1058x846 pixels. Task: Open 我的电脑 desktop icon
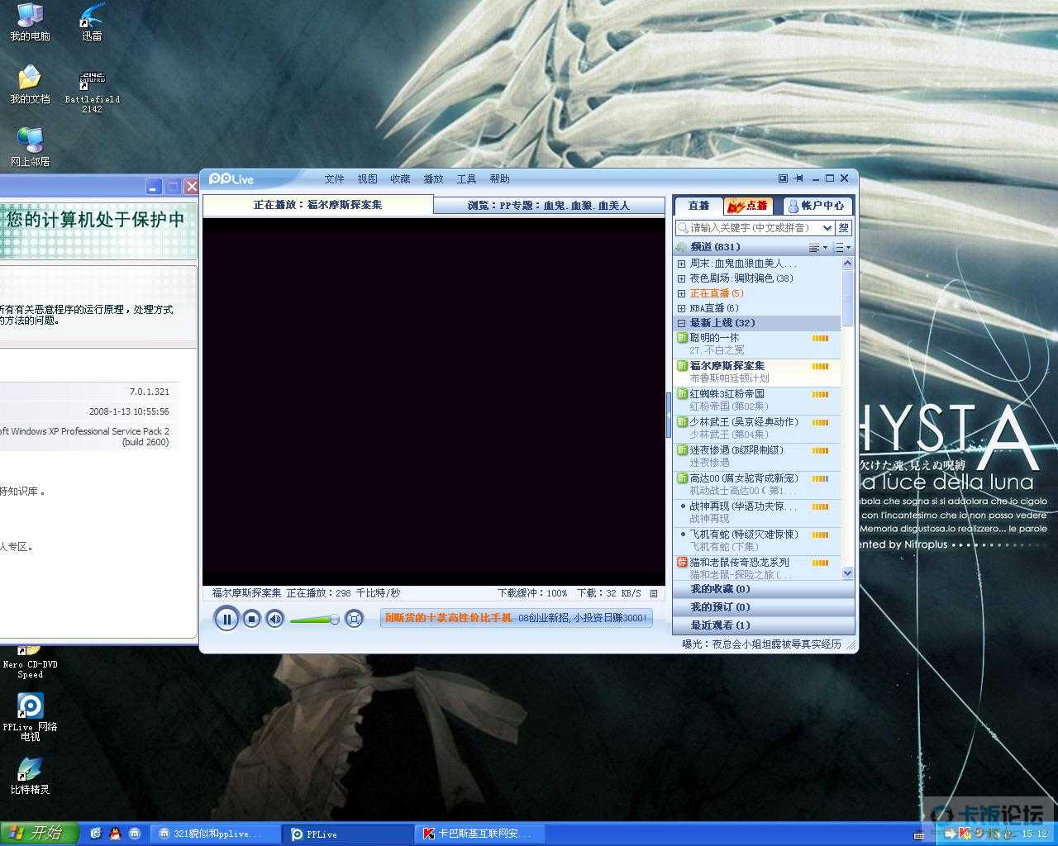pyautogui.click(x=30, y=22)
